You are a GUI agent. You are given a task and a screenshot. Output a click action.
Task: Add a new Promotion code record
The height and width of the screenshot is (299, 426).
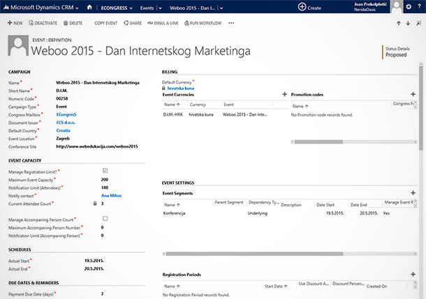(413, 94)
